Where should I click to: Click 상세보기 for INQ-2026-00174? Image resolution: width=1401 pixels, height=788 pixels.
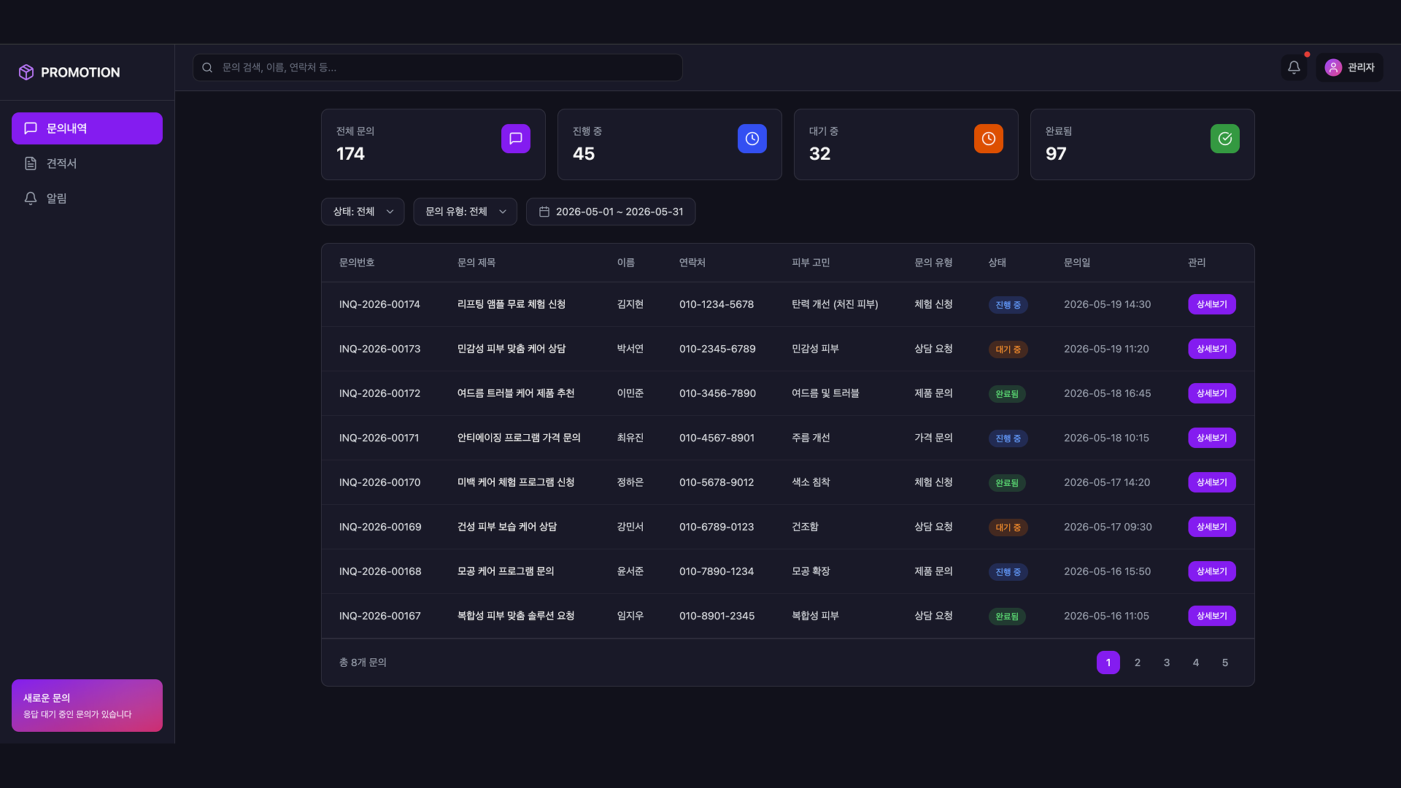[x=1212, y=304]
